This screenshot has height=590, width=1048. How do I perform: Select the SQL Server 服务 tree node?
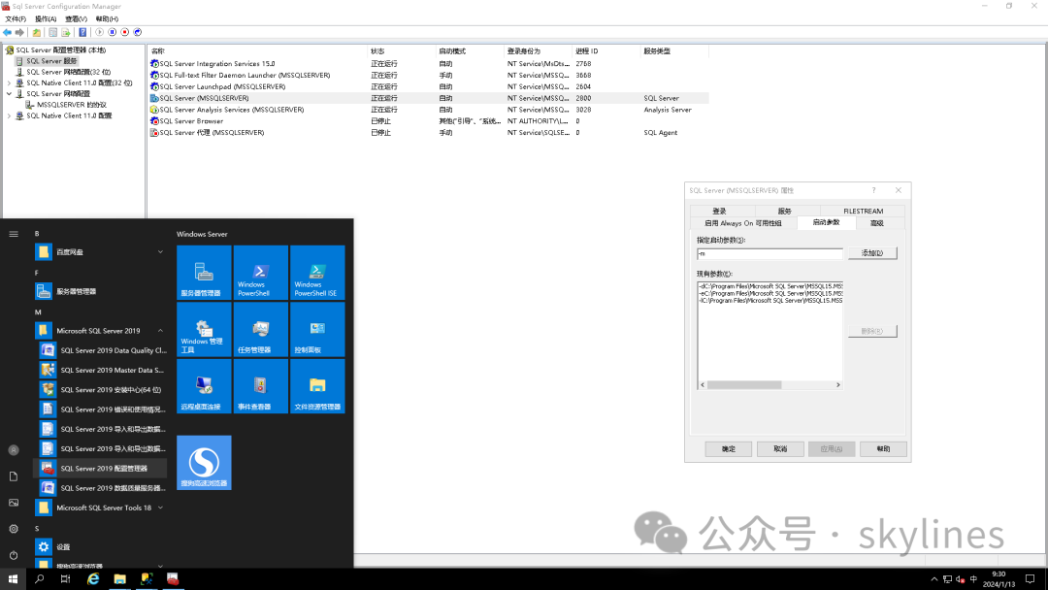point(51,61)
